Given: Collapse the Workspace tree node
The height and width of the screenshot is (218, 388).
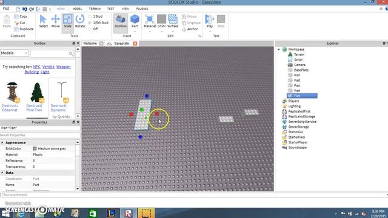Looking at the screenshot, I should point(279,50).
